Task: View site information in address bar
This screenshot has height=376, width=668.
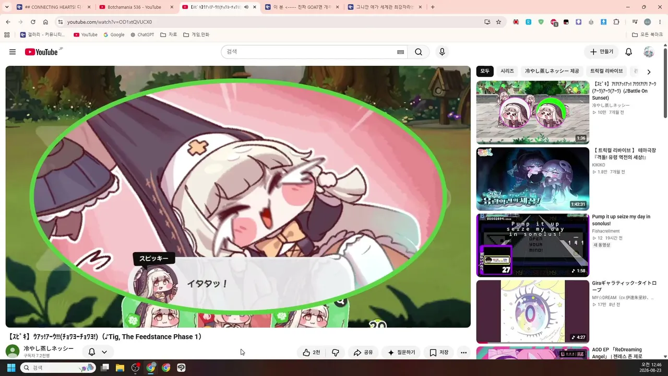Action: [x=60, y=22]
